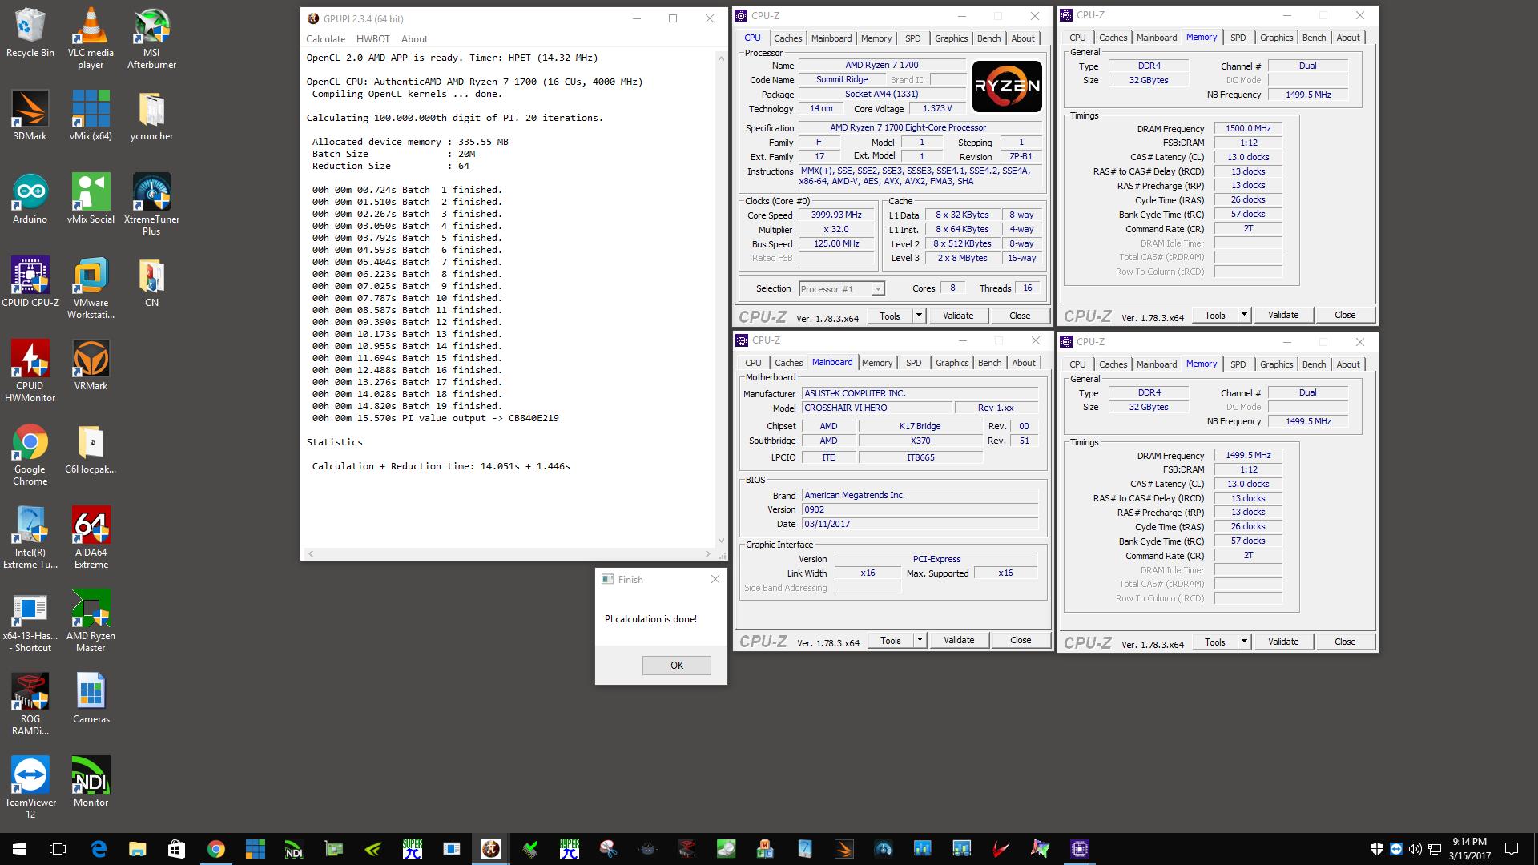
Task: Launch vMix (x64) desktop shortcut
Action: tap(91, 116)
